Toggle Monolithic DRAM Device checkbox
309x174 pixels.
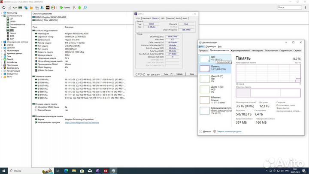[36, 107]
